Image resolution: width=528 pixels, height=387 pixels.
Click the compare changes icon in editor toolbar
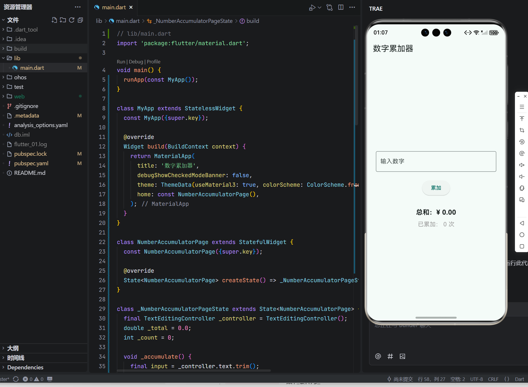pos(330,8)
